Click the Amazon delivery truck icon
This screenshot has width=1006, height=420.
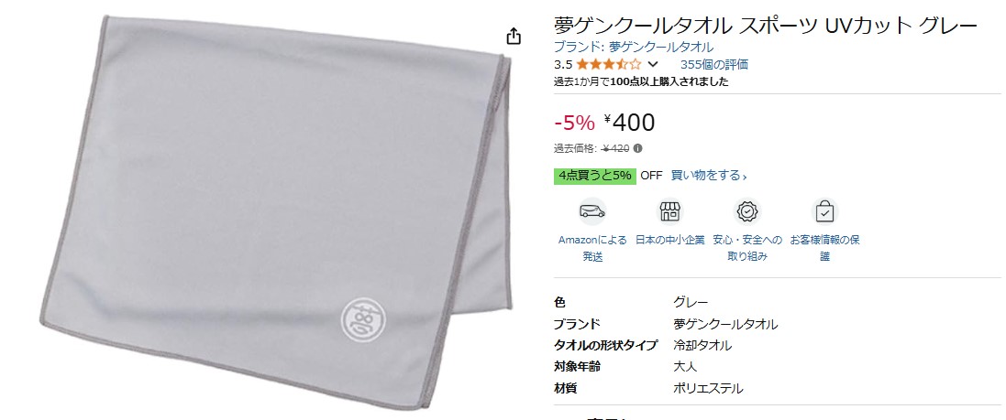pos(592,211)
